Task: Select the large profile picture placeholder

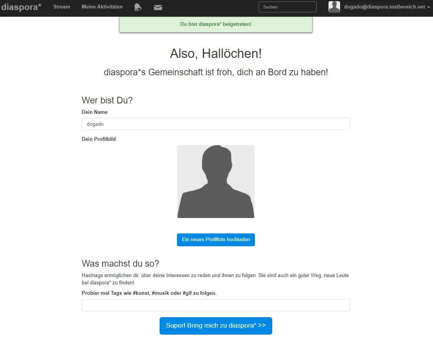Action: click(x=216, y=181)
